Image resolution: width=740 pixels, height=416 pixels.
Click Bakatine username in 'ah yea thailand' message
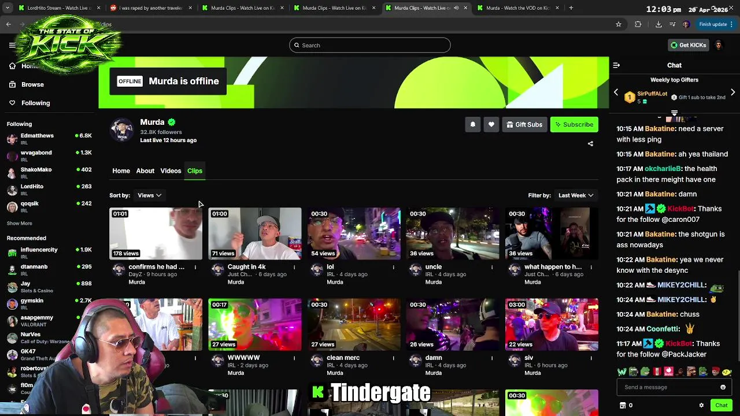660,154
